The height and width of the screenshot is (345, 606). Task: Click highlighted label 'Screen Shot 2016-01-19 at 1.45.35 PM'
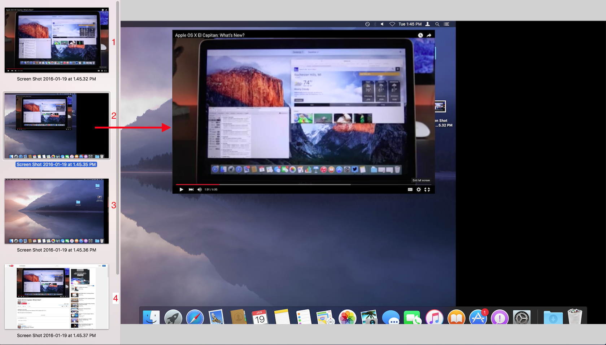(57, 165)
